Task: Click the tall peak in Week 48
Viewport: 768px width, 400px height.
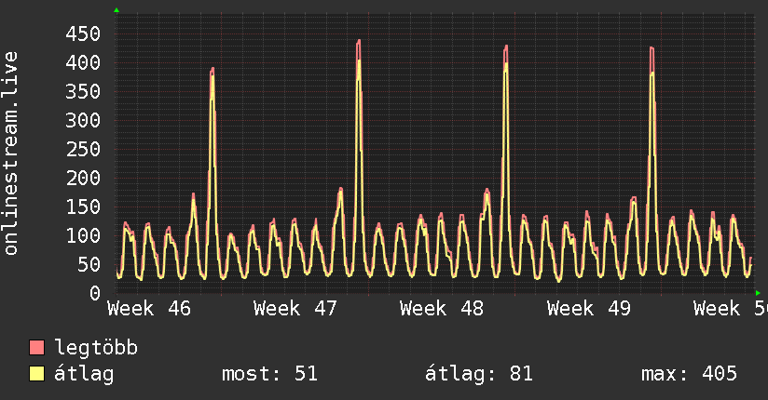Action: click(x=505, y=47)
